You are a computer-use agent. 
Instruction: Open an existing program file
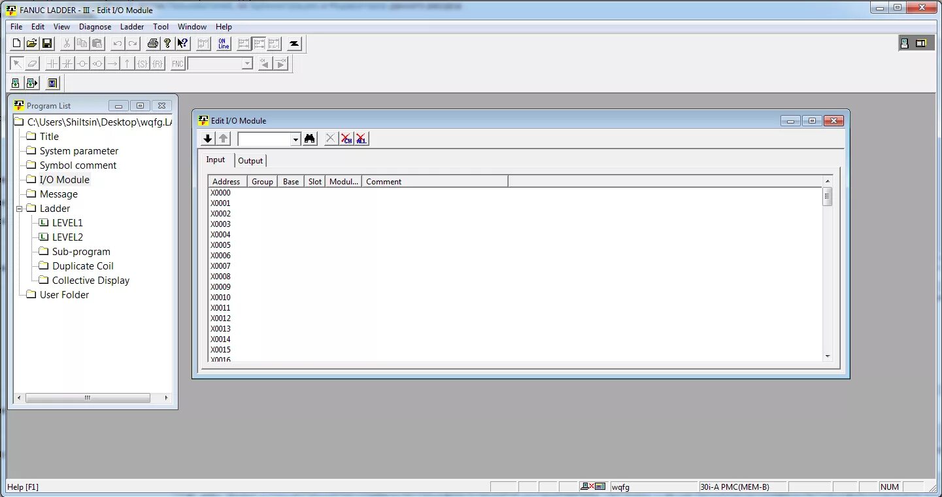[32, 44]
